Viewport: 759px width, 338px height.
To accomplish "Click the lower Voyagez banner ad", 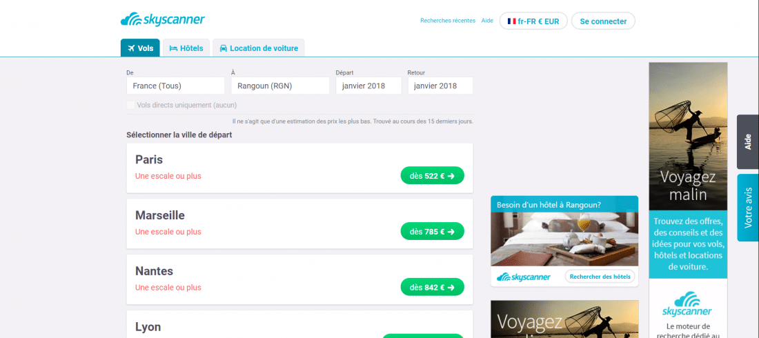I will 564,319.
